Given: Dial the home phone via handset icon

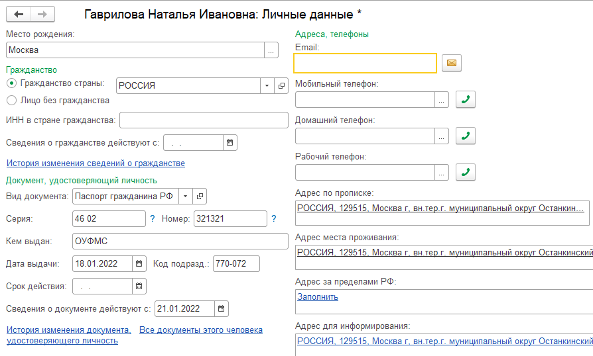Looking at the screenshot, I should pos(466,136).
